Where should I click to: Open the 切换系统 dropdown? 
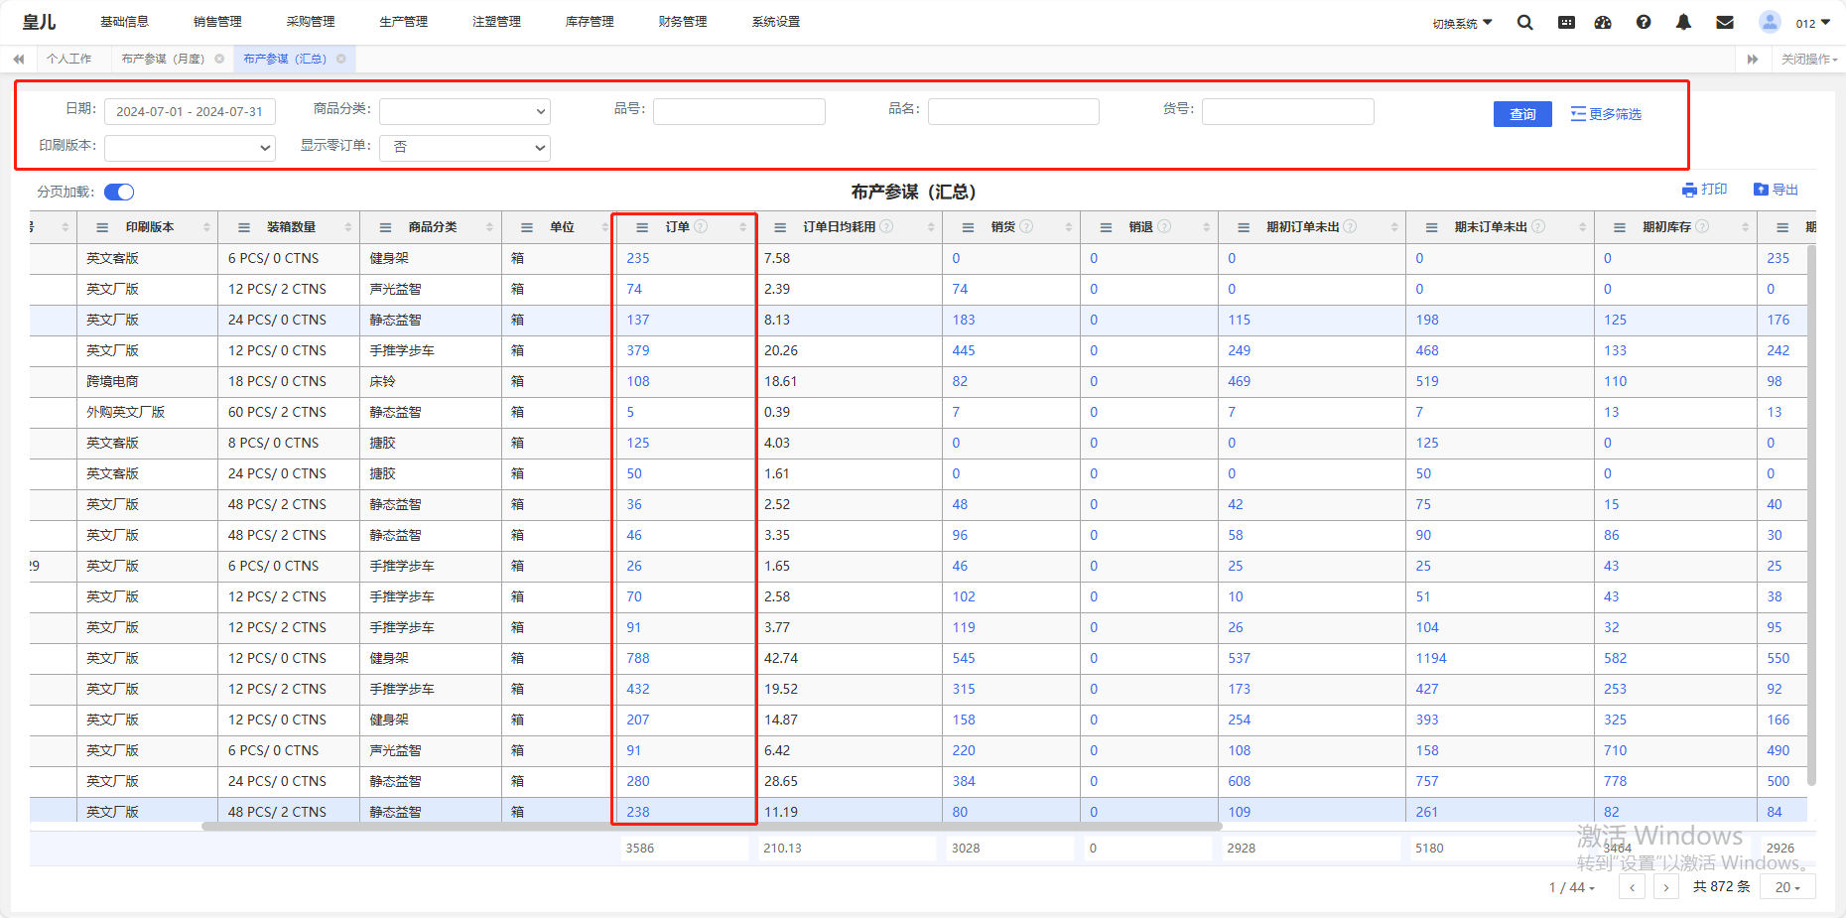1462,24
